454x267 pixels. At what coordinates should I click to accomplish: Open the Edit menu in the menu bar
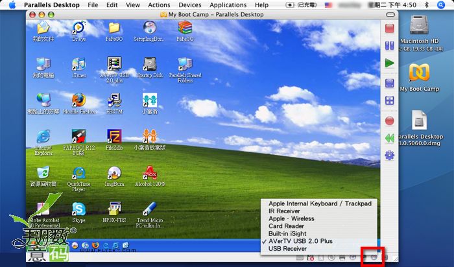[x=112, y=5]
